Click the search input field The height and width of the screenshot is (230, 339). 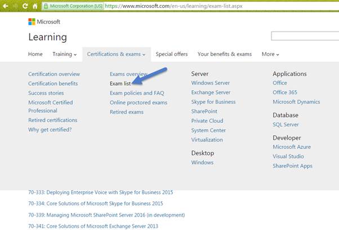304,36
